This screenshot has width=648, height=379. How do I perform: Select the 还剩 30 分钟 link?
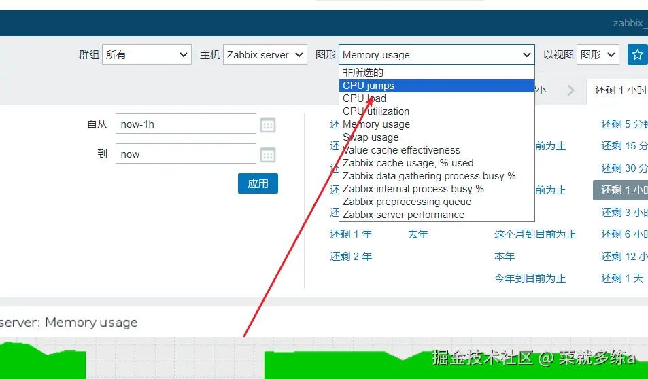(x=624, y=168)
